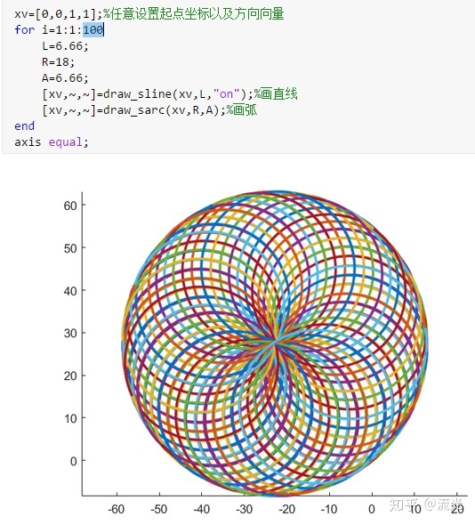Click the comment about setting the start point and direction
The image size is (475, 525).
tap(194, 14)
